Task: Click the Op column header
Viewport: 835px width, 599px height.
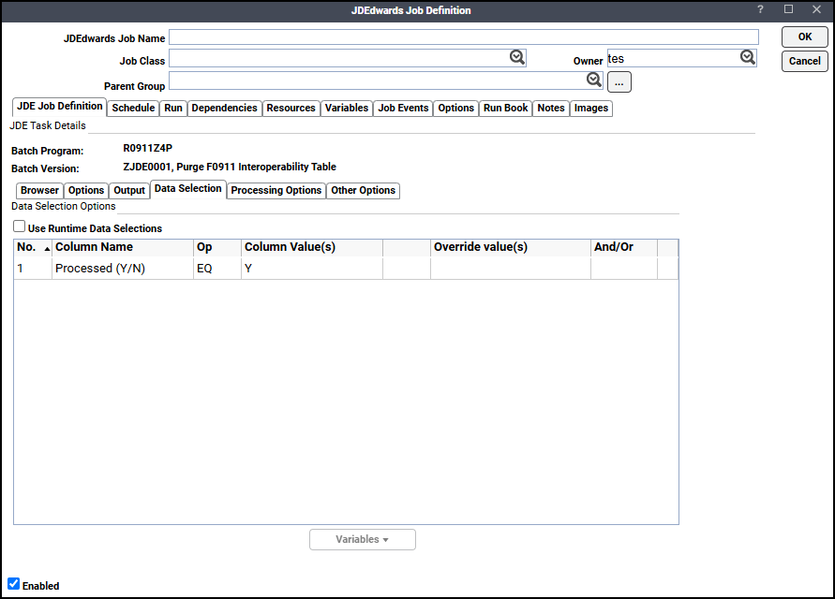Action: point(217,247)
